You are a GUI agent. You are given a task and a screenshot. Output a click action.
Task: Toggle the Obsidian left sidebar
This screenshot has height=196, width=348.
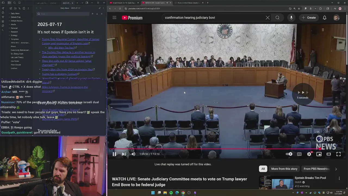(x=3, y=3)
